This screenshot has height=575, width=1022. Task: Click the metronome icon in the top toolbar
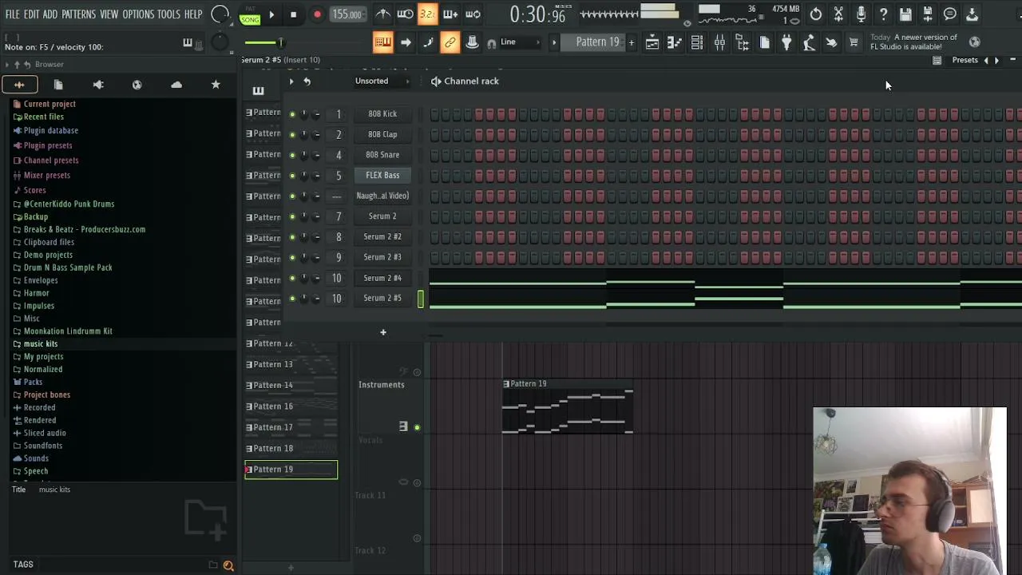coord(383,14)
